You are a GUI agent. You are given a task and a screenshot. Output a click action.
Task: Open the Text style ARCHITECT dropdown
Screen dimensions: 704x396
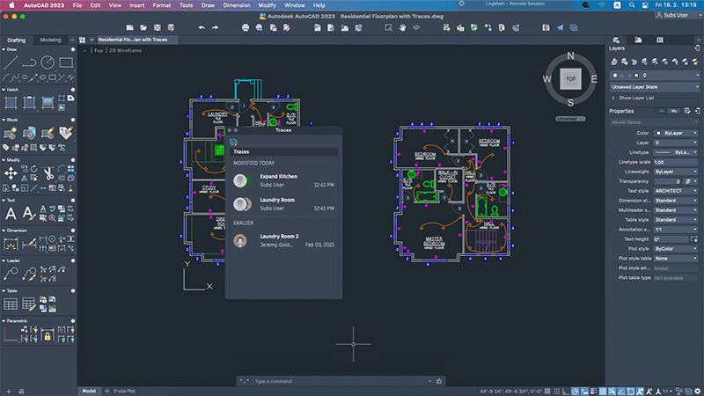coord(676,191)
